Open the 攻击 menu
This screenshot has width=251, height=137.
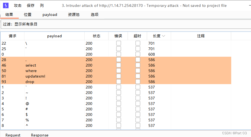click(18, 5)
